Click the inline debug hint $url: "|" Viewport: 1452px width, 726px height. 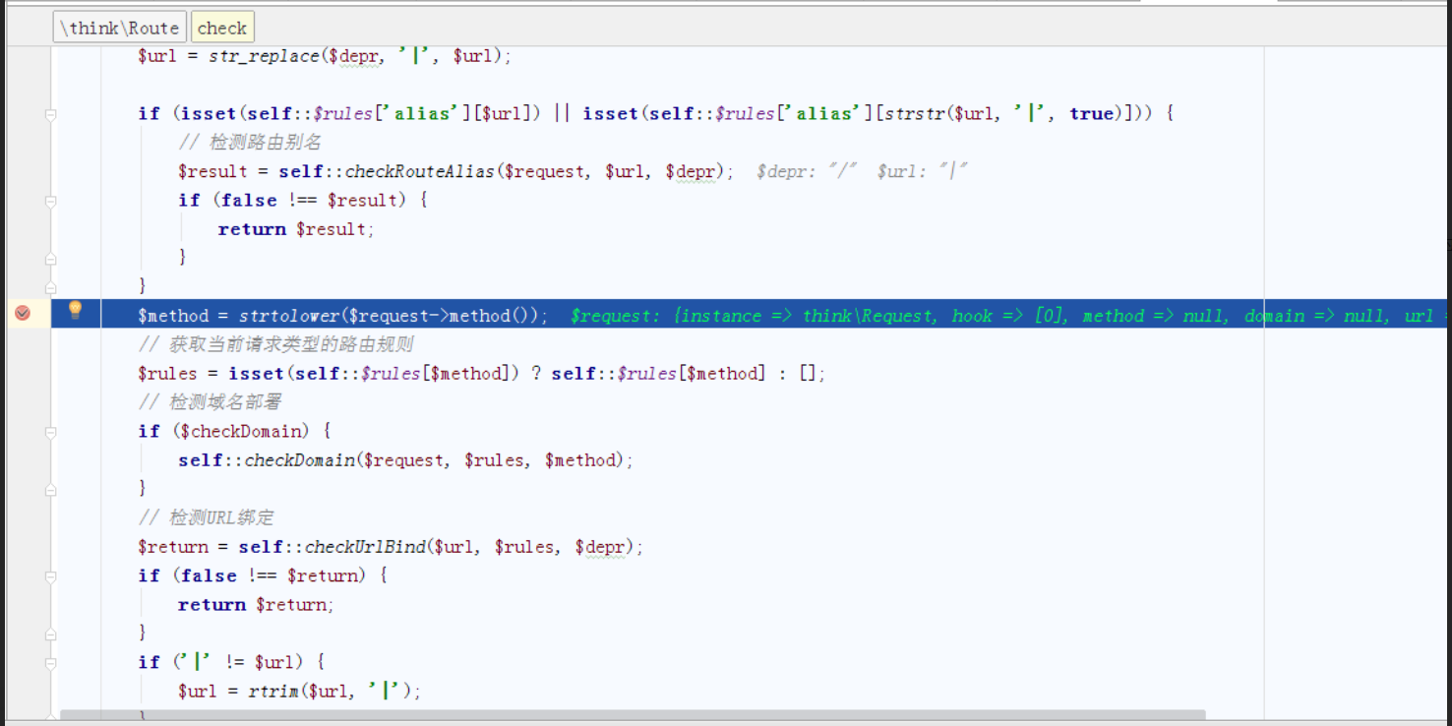(922, 171)
